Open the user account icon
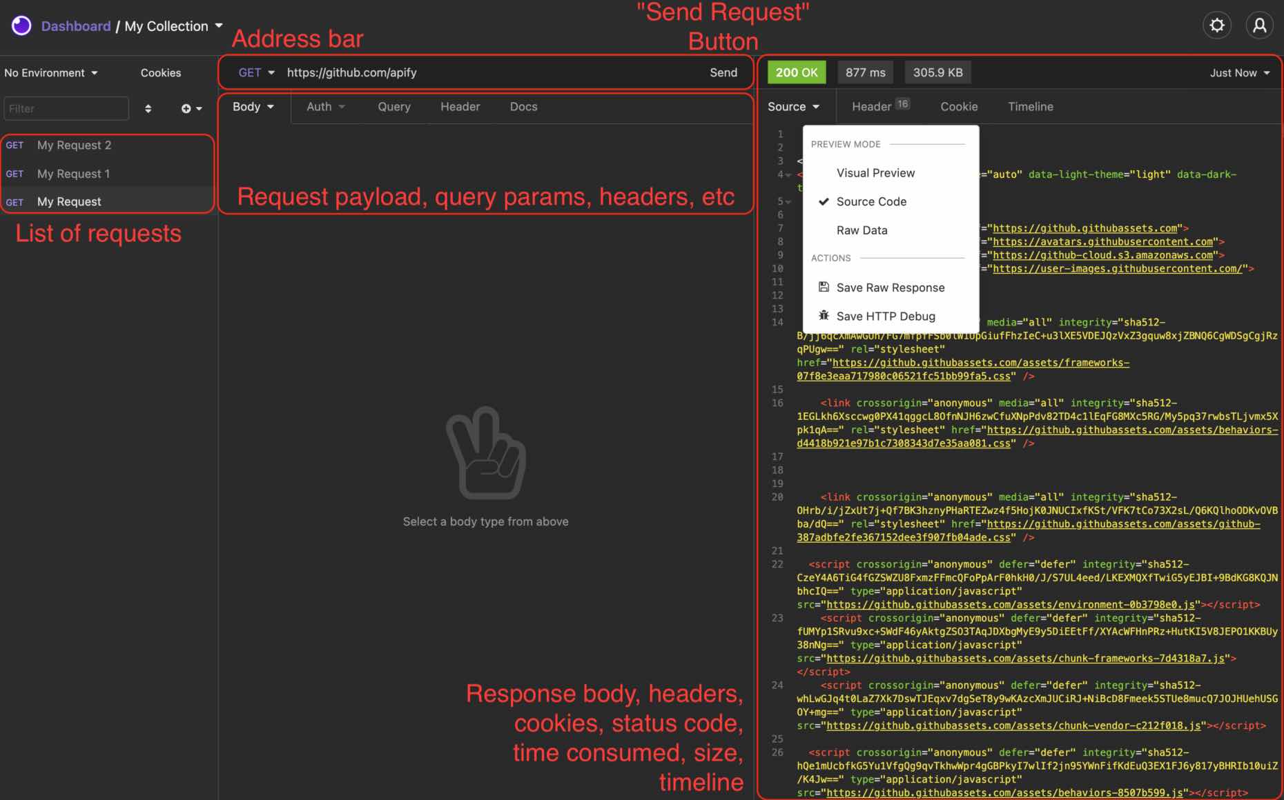 pyautogui.click(x=1259, y=26)
